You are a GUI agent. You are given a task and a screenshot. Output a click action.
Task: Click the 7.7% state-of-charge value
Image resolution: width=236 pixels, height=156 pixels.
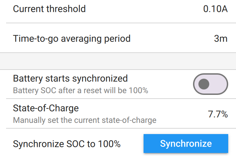[217, 114]
